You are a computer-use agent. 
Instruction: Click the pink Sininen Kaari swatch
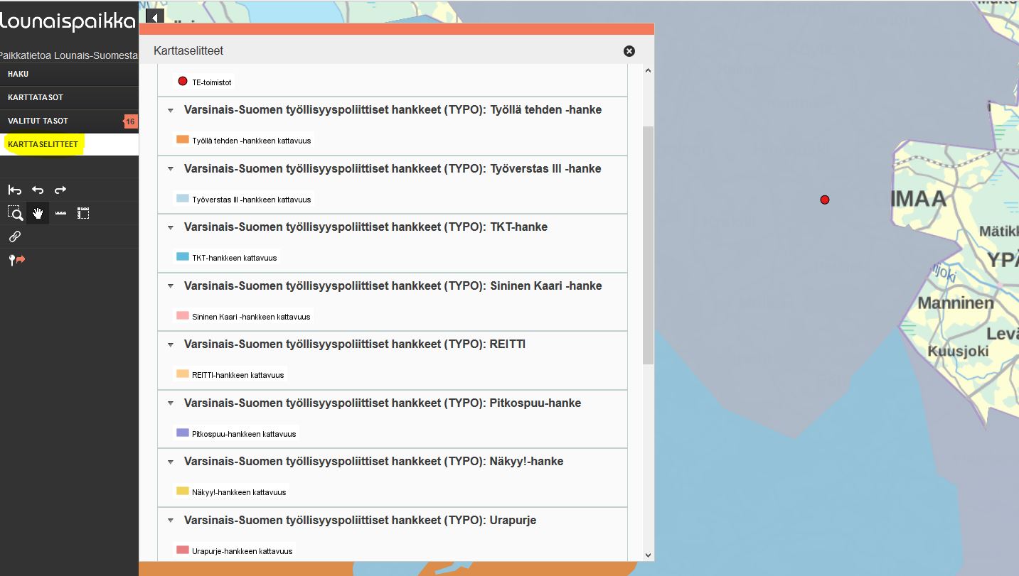[x=183, y=315]
